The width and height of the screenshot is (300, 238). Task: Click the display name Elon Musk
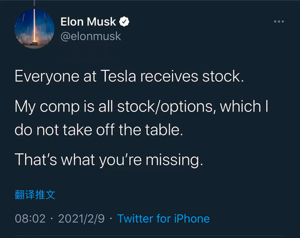(88, 22)
